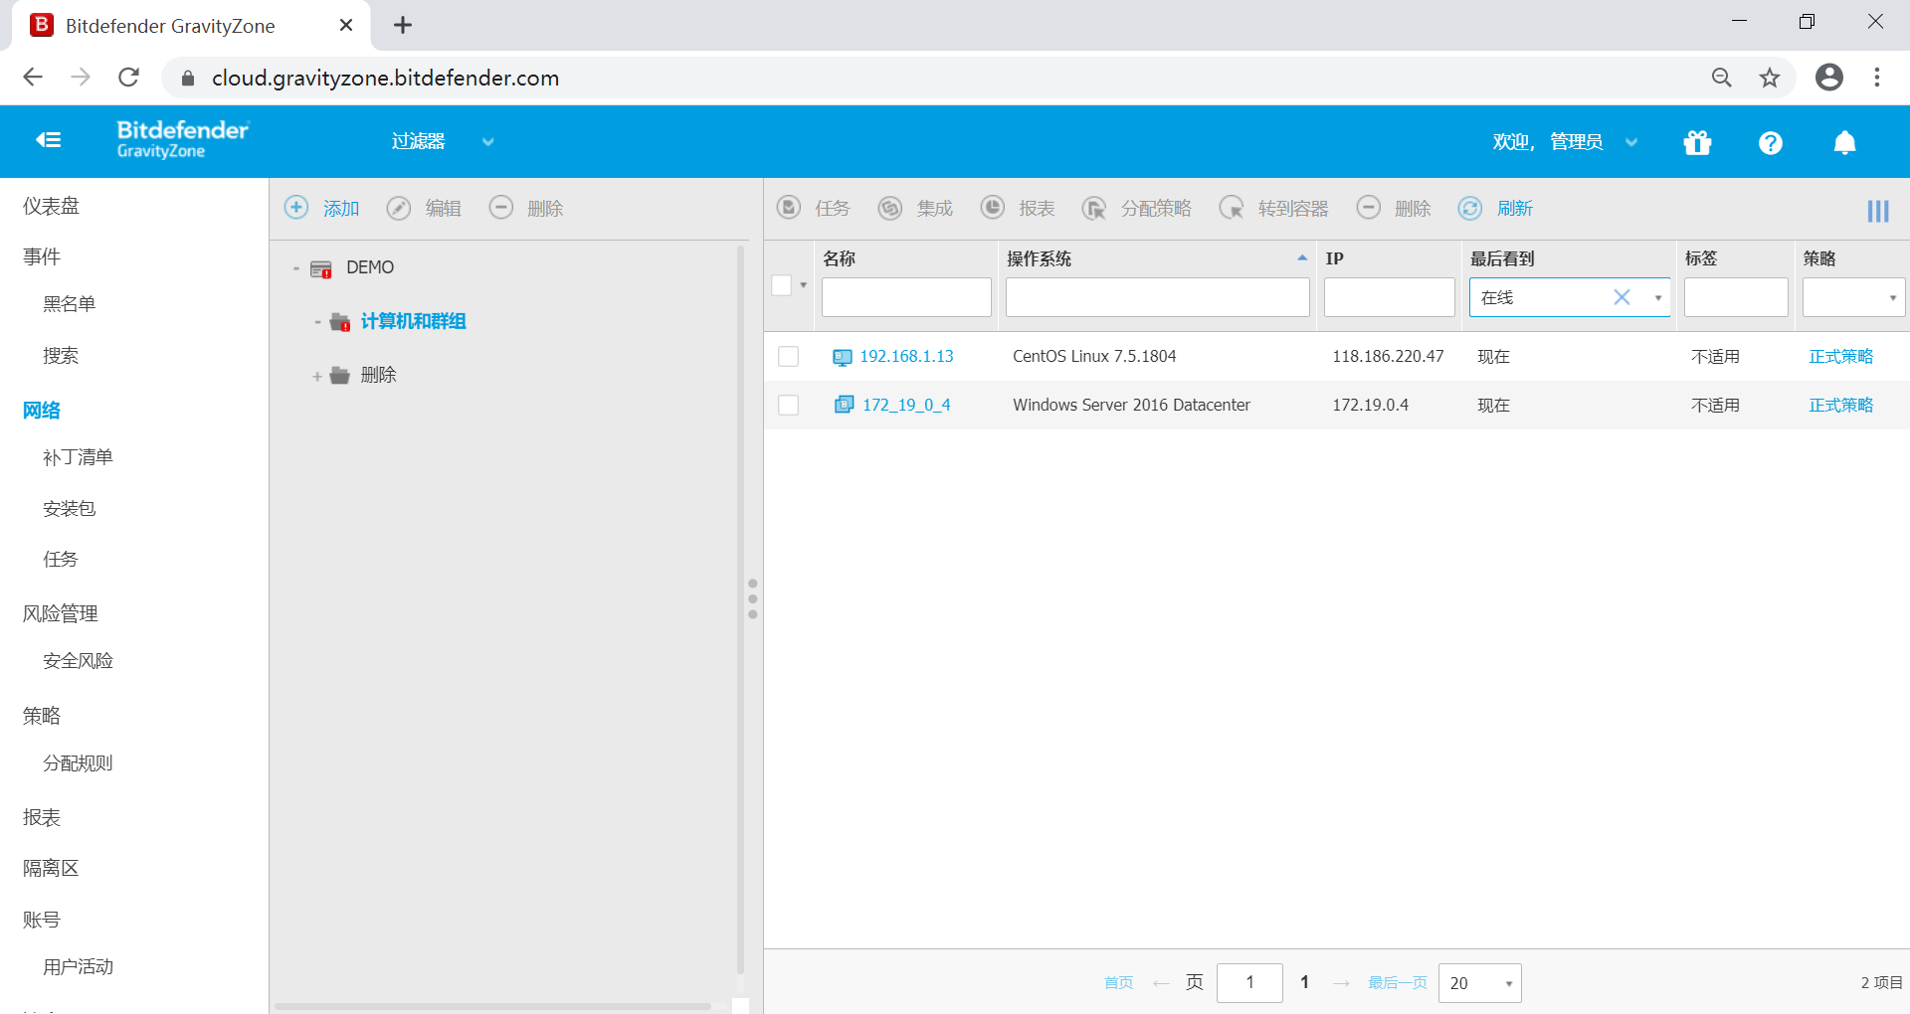Open the gift (what's new) icon
Image resolution: width=1910 pixels, height=1014 pixels.
pyautogui.click(x=1697, y=143)
